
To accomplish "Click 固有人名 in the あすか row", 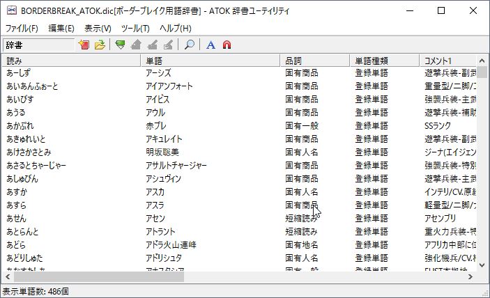I will [302, 192].
